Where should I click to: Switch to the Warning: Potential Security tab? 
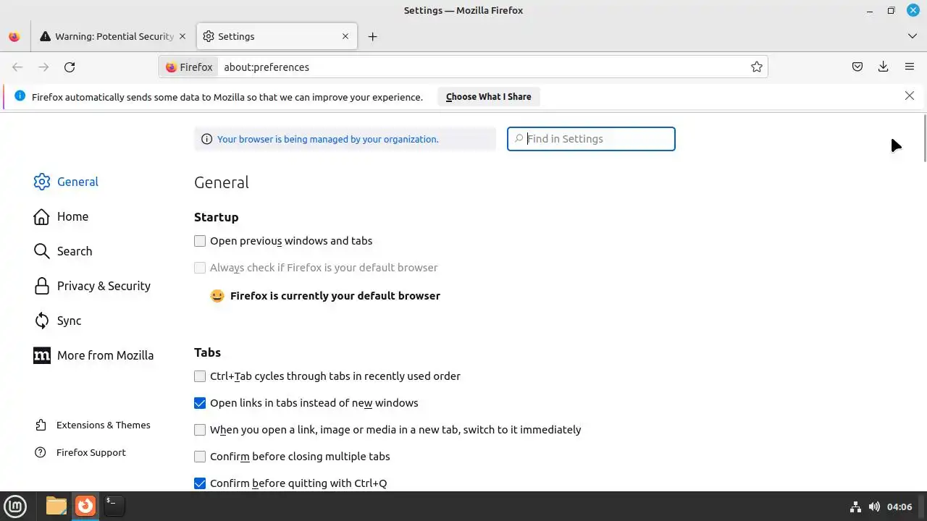[114, 36]
